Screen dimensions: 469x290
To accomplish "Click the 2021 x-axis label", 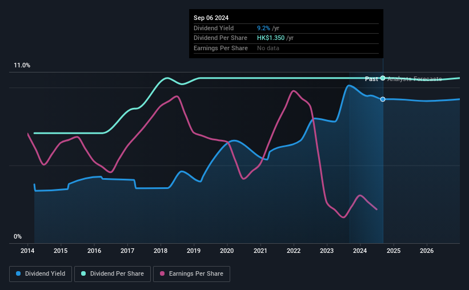I will click(260, 251).
